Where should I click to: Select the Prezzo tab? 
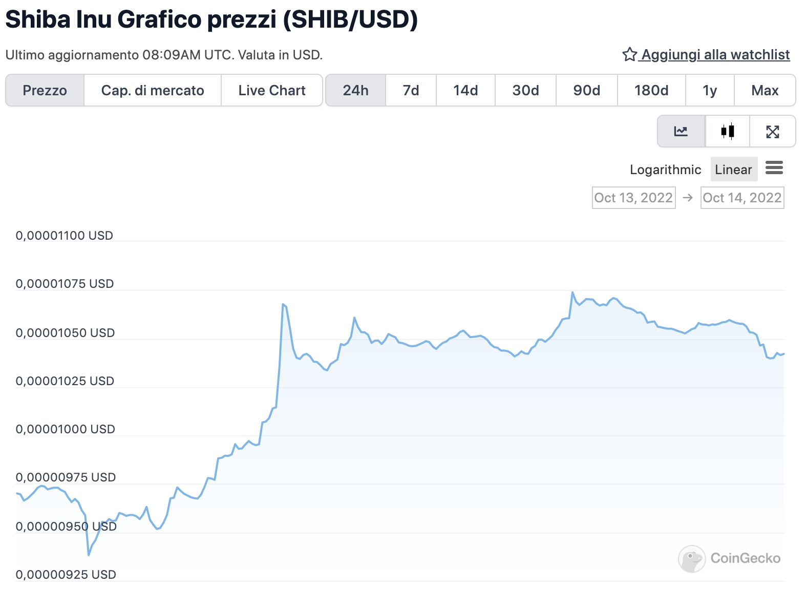45,91
